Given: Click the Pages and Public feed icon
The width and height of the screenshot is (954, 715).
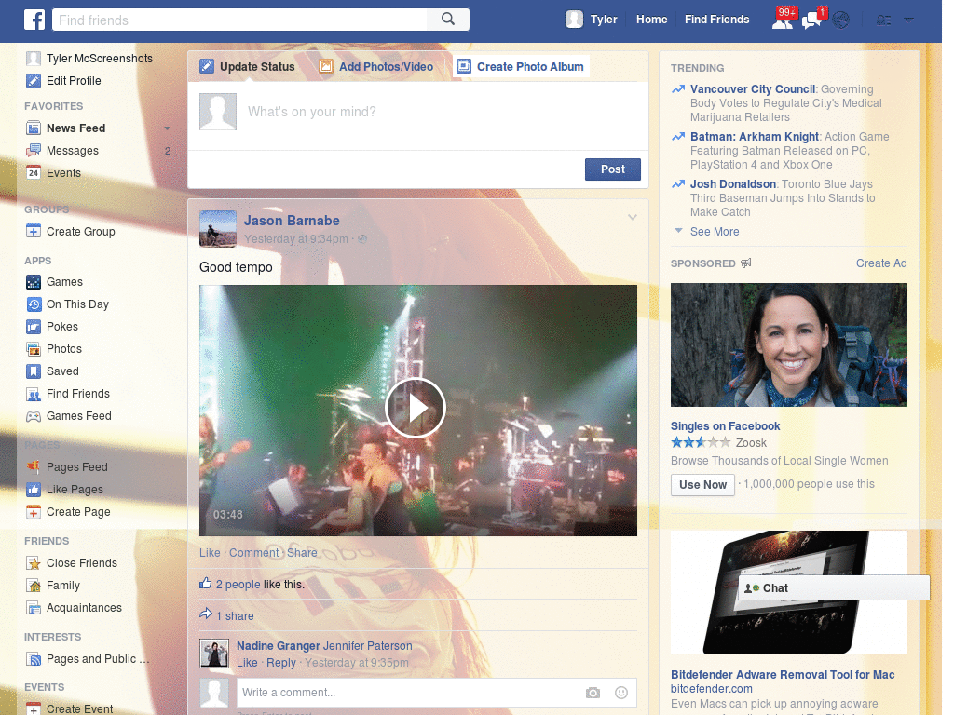Looking at the screenshot, I should pyautogui.click(x=34, y=659).
